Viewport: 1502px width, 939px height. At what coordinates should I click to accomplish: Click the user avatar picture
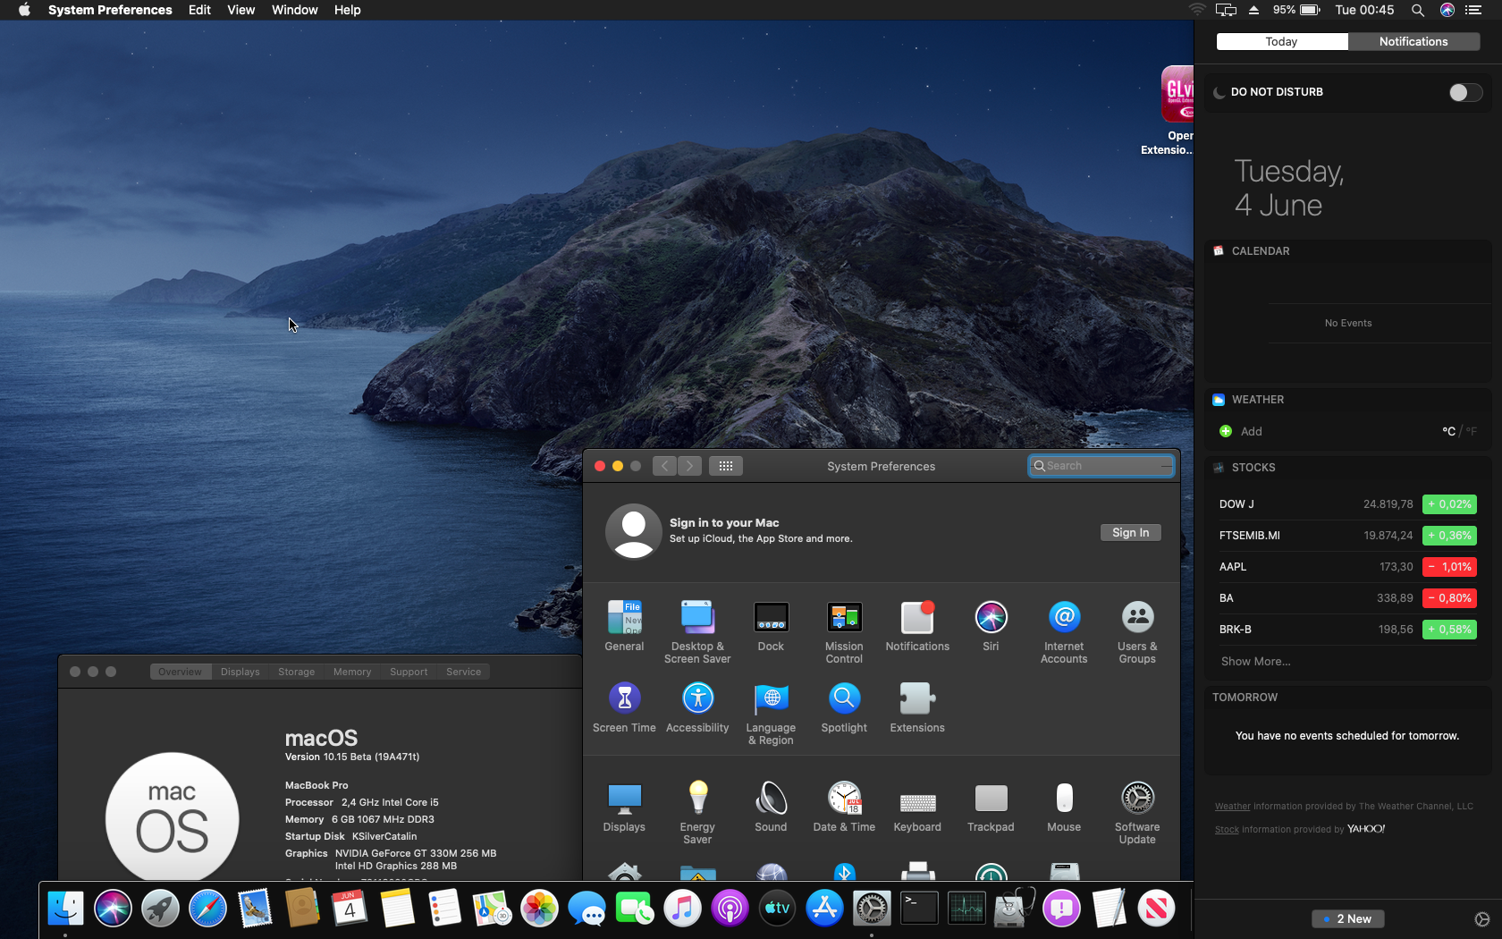pyautogui.click(x=633, y=531)
